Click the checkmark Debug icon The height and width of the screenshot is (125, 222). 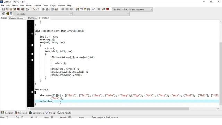click(x=94, y=9)
